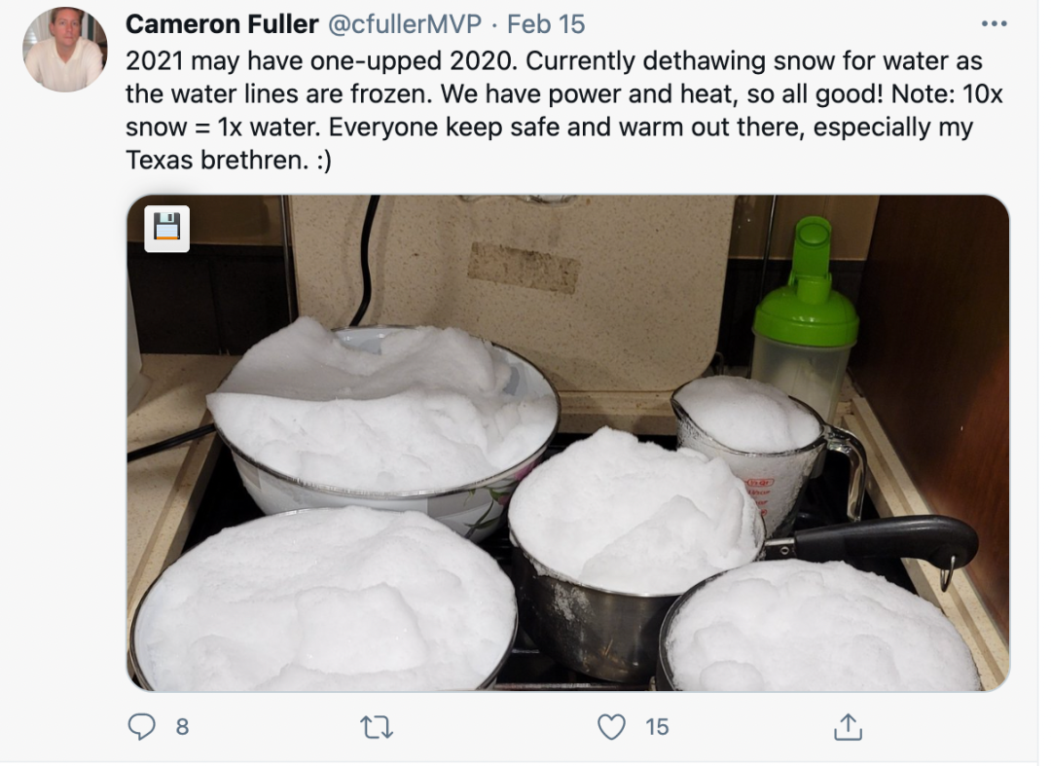The height and width of the screenshot is (766, 1051).
Task: Click the green shaker bottle in the photo
Action: (x=805, y=315)
